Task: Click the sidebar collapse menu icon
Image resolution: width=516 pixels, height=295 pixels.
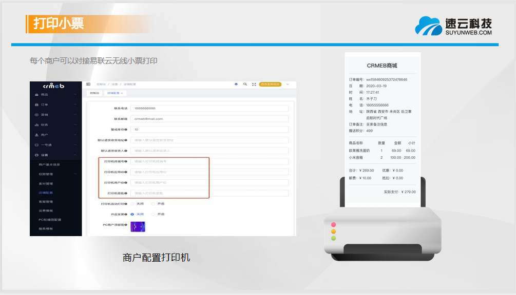Action: [88, 84]
